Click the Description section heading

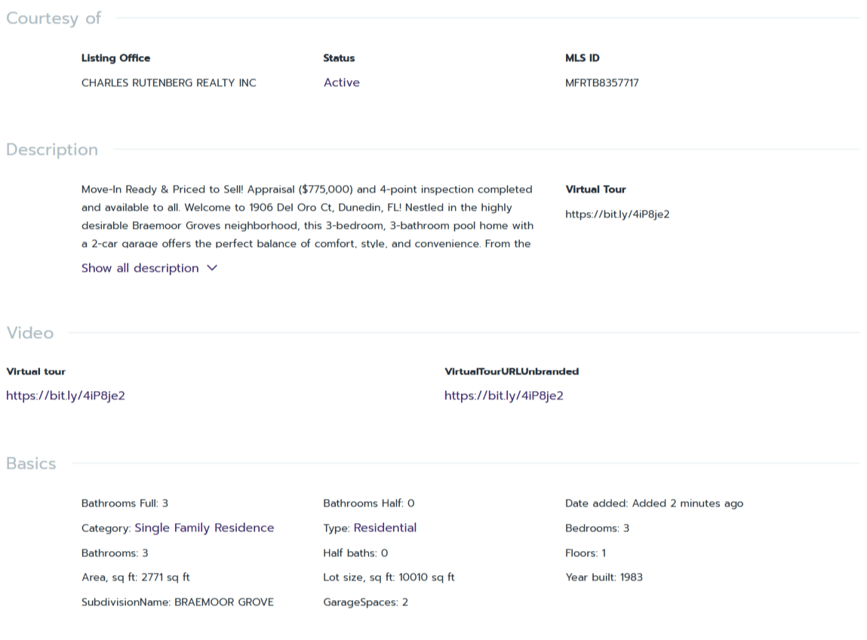coord(52,149)
